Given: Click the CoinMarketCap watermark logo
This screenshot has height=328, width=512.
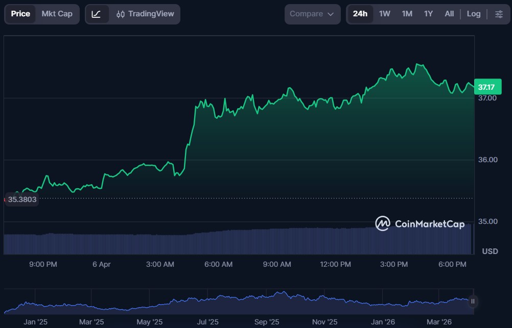Looking at the screenshot, I should (420, 224).
